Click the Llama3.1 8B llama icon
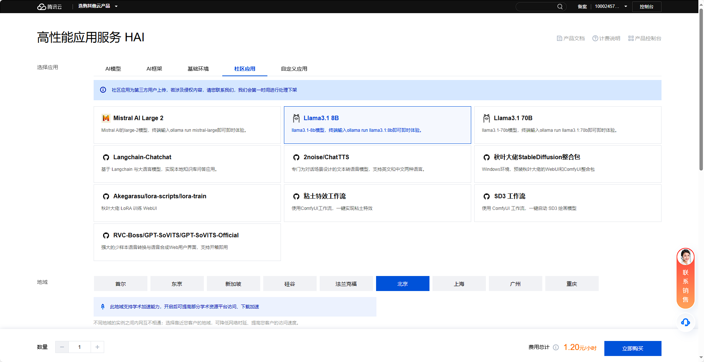The height and width of the screenshot is (362, 704). tap(296, 118)
